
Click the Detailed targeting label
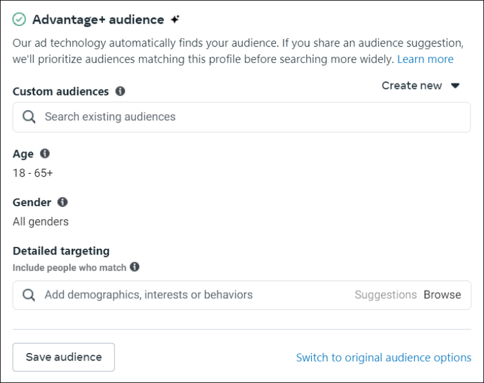click(61, 250)
